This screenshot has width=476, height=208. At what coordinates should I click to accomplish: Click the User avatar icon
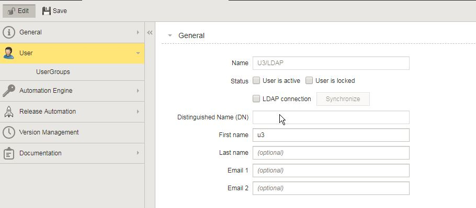(9, 53)
